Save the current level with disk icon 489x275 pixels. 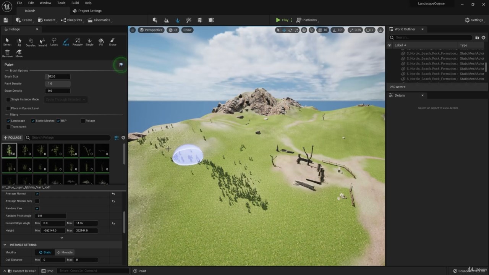click(6, 20)
